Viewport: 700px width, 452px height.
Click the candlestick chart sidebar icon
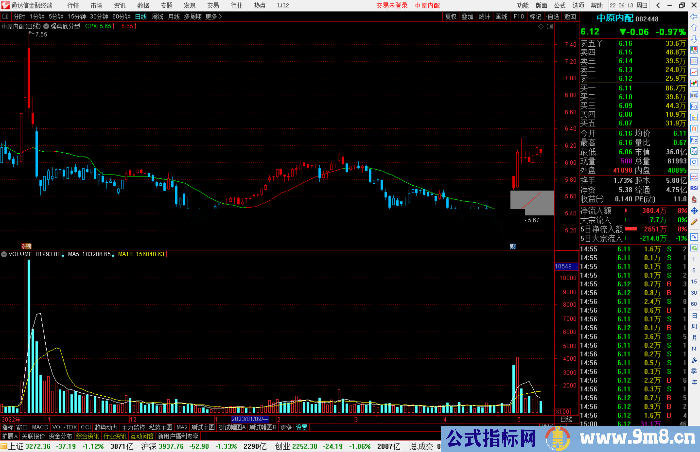tap(694, 83)
